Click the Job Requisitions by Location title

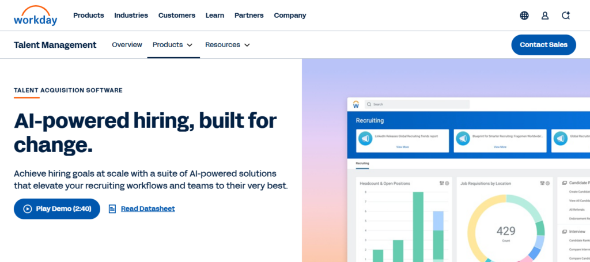pos(486,184)
